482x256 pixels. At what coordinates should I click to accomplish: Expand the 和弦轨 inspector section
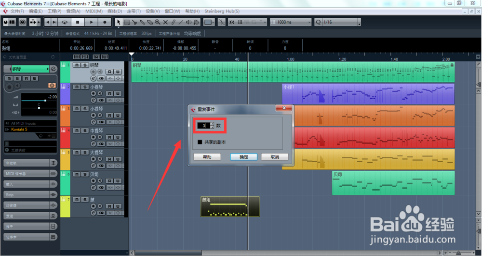30,163
